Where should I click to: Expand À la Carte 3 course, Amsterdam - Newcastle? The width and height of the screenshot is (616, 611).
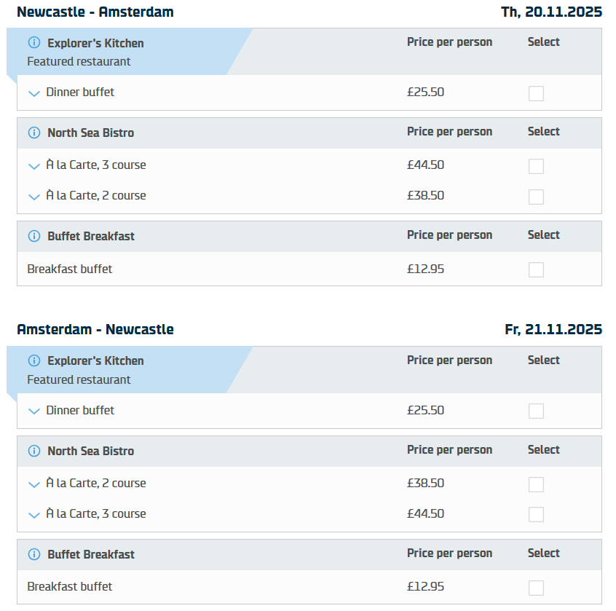point(33,515)
